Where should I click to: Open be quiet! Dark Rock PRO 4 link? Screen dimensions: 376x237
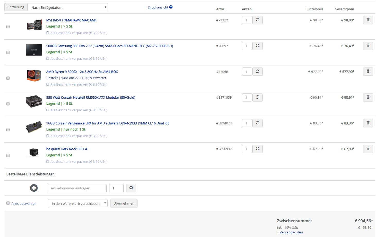(66, 149)
